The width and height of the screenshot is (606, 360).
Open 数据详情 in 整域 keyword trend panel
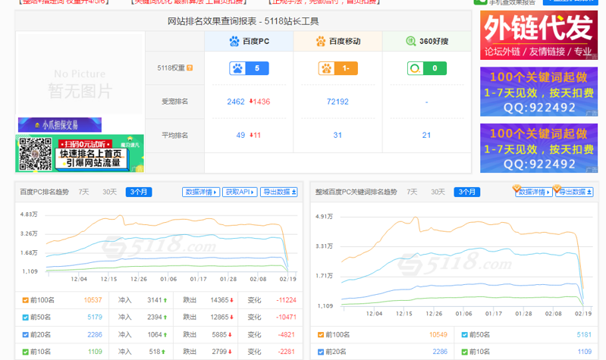pyautogui.click(x=534, y=192)
